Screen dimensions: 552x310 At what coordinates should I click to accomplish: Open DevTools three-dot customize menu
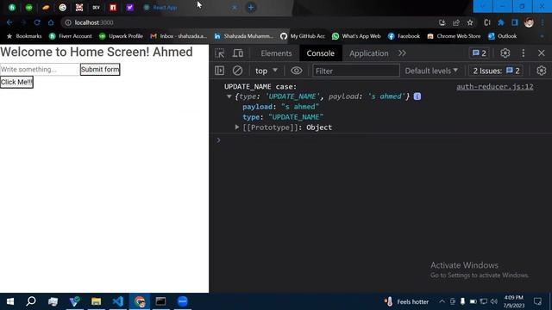coord(524,53)
